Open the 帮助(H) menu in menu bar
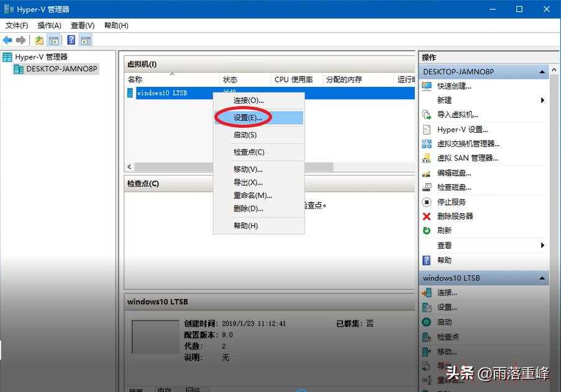Viewport: 561px width, 392px height. coord(116,25)
